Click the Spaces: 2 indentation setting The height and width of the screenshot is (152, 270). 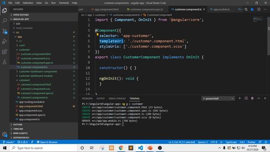[x=203, y=142]
